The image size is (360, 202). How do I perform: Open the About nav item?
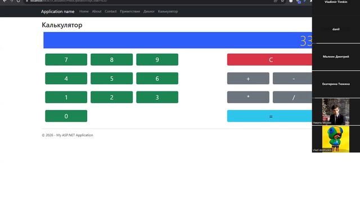pyautogui.click(x=97, y=11)
